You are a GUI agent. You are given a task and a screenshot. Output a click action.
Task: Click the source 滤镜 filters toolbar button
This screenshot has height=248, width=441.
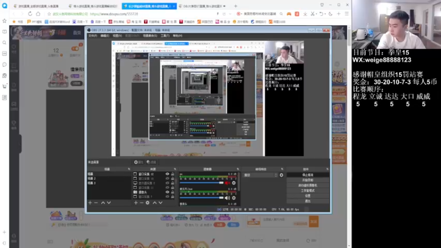click(151, 162)
